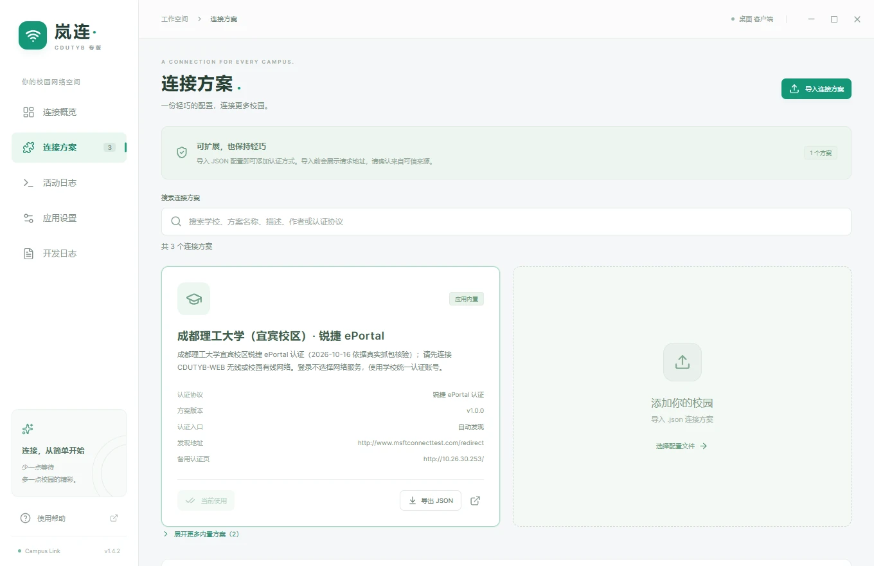
Task: Click the 连接方案 puzzle icon
Action: 28,147
